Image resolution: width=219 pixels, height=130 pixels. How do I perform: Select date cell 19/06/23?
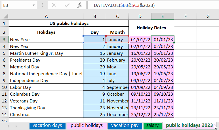[x=163, y=74]
